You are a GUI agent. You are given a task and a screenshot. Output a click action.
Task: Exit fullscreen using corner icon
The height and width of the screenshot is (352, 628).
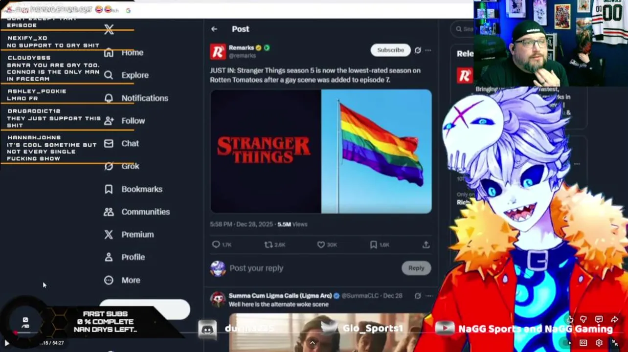[615, 343]
